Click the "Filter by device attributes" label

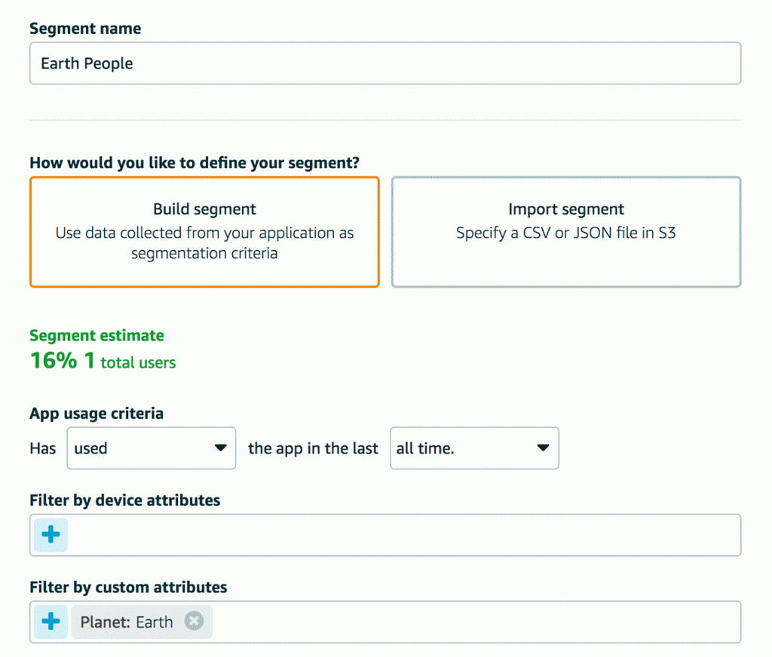pos(125,500)
